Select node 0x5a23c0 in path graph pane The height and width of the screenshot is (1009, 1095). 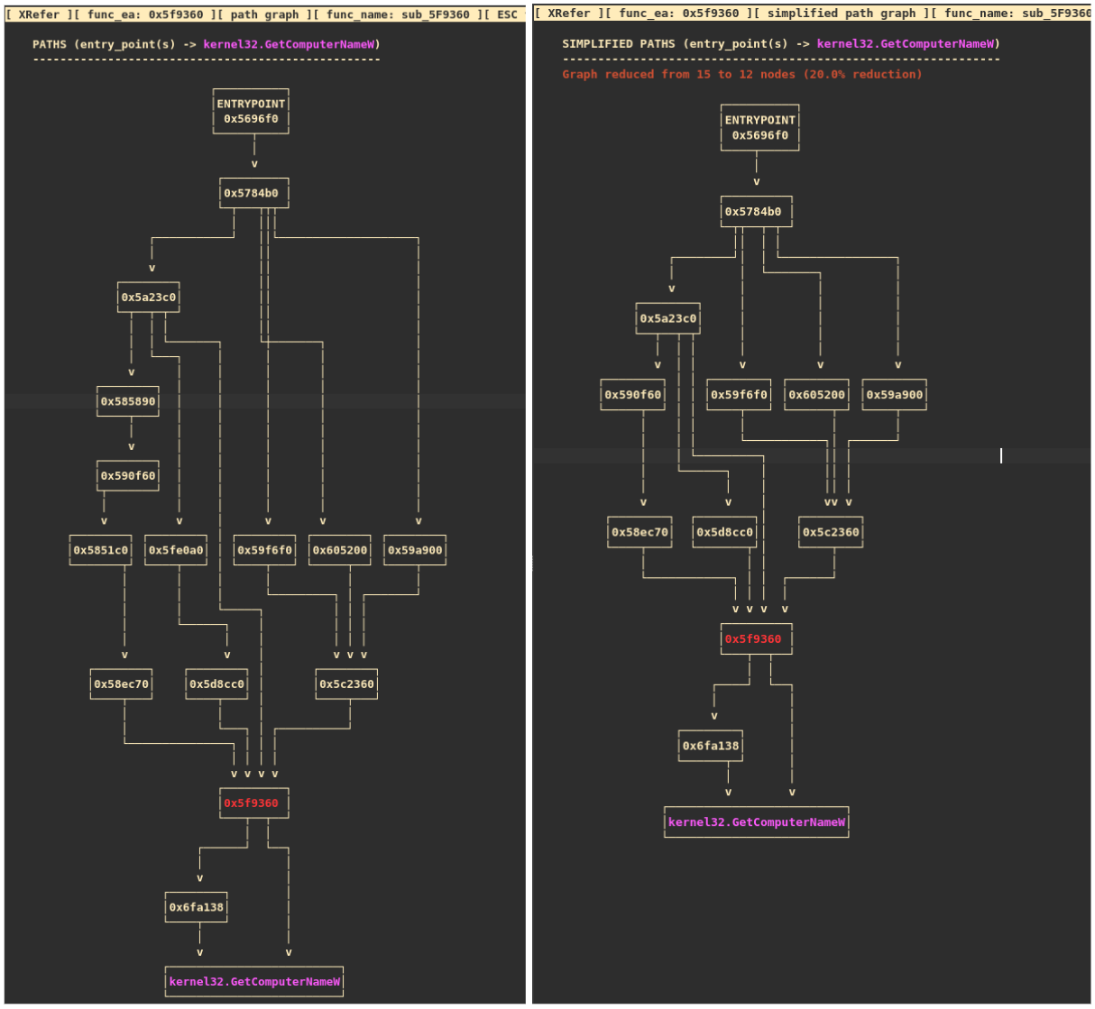coord(149,297)
